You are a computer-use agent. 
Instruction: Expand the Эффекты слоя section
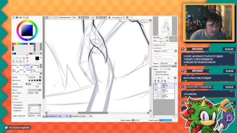pyautogui.click(x=160, y=45)
